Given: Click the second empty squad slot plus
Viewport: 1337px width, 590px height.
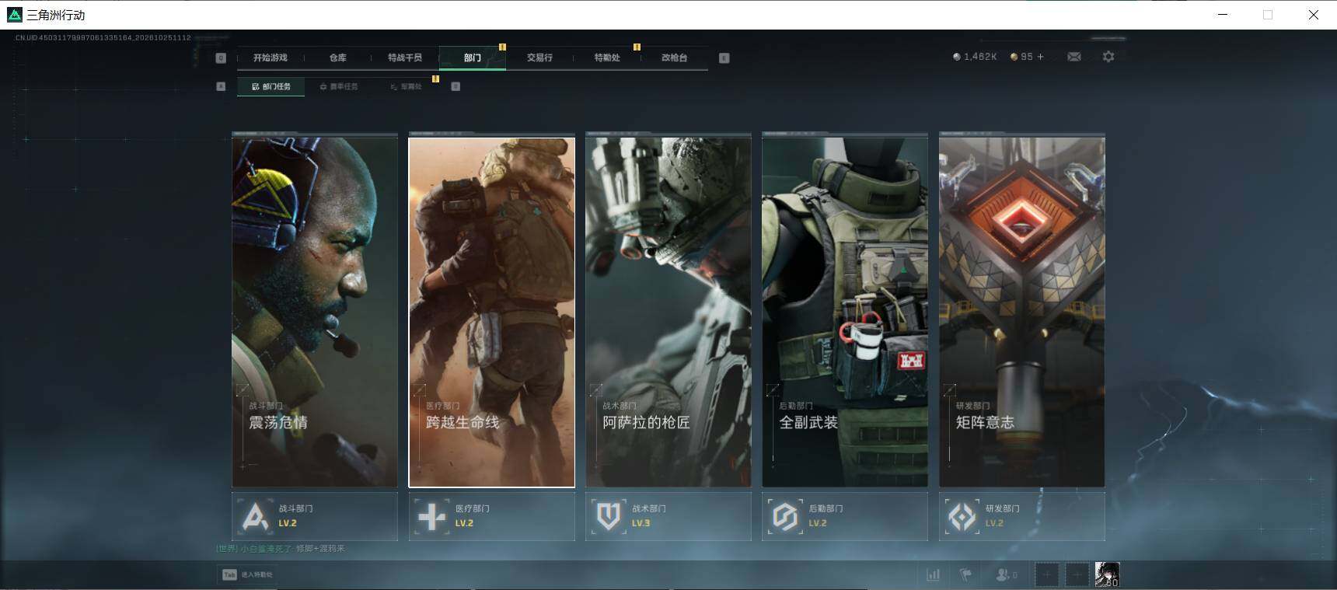Looking at the screenshot, I should 1077,575.
